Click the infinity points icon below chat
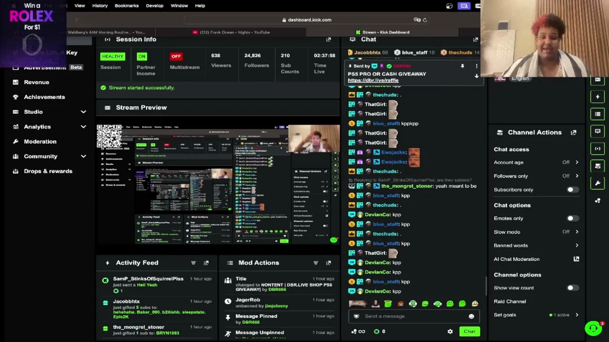 362,332
